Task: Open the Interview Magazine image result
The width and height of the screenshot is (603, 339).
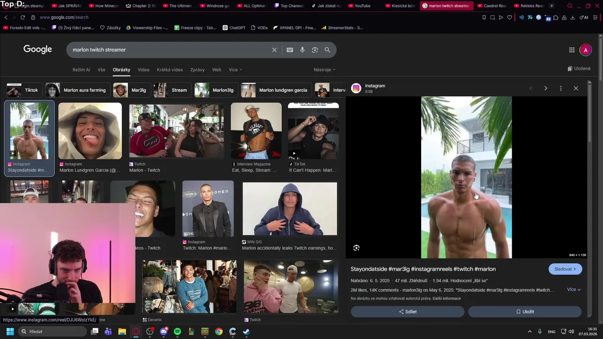Action: [256, 131]
